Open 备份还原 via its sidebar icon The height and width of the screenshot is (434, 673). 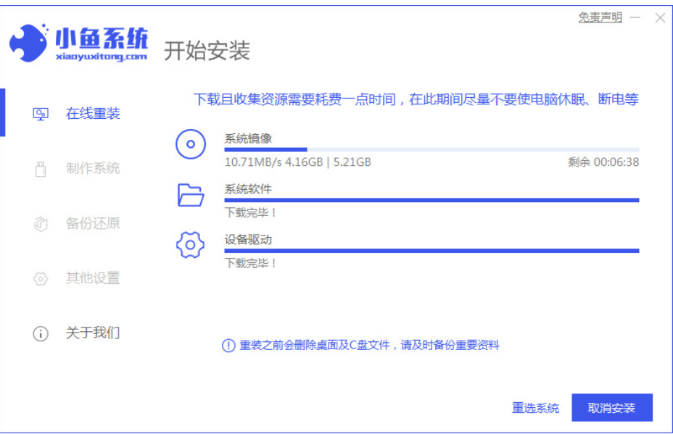40,224
